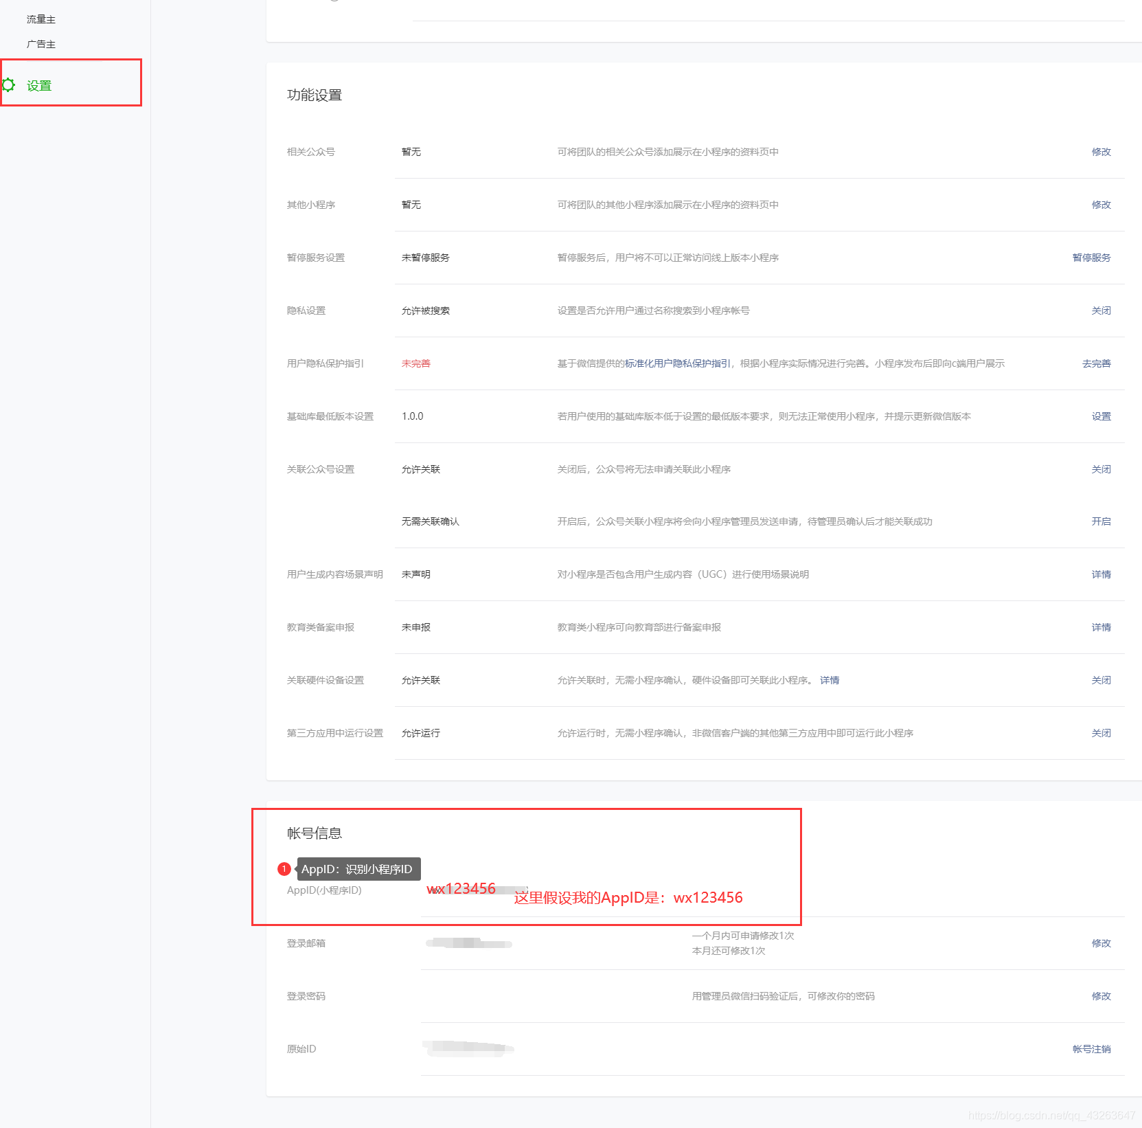Open 详情 for 教育类备案申报
Screen dimensions: 1142x1128
click(x=1101, y=627)
